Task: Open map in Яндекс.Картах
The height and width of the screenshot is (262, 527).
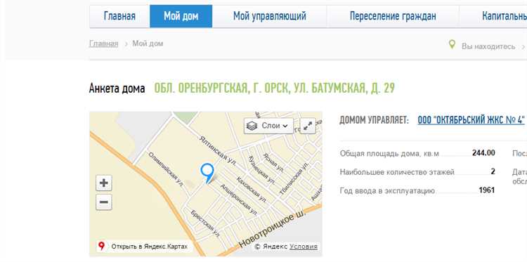Action: [149, 247]
